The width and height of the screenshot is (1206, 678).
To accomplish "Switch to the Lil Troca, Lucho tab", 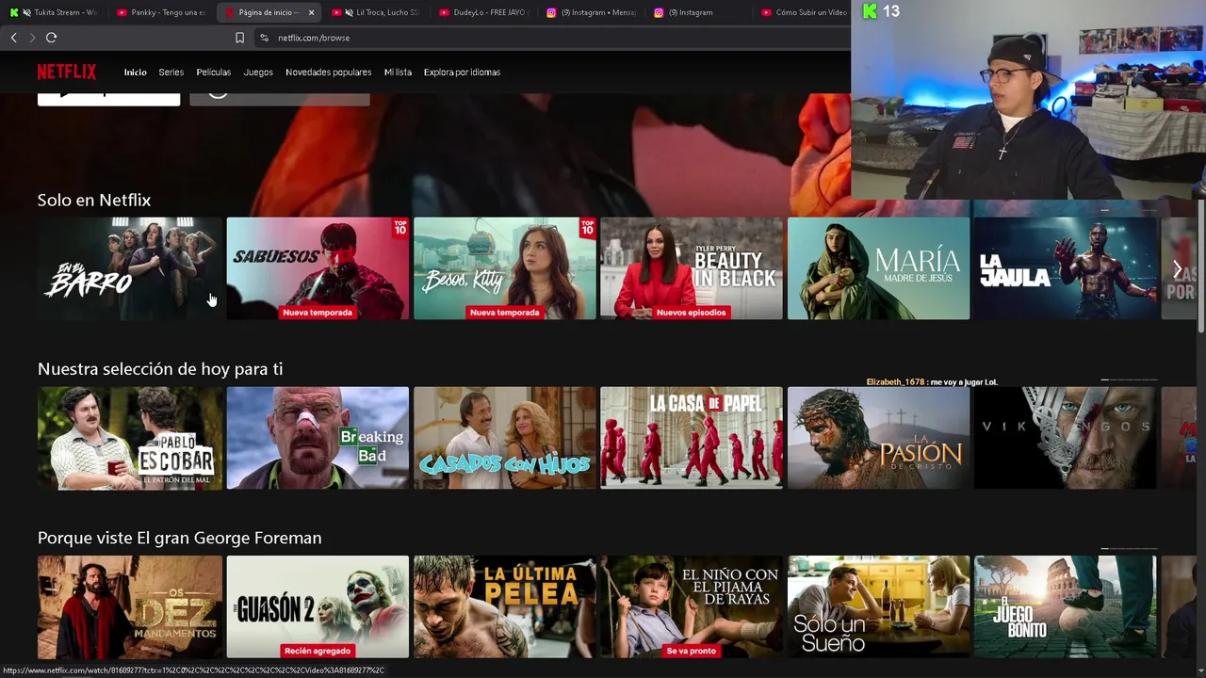I will [376, 12].
